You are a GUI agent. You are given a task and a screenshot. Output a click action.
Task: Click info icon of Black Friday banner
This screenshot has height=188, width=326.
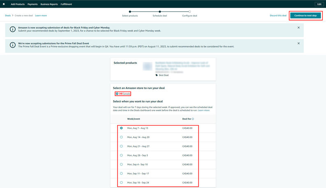(13, 29)
